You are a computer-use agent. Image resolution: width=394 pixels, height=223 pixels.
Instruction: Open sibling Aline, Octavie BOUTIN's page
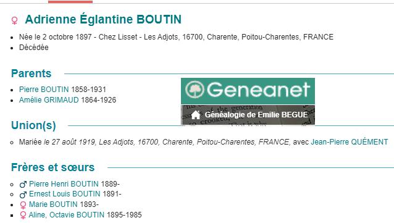pos(67,215)
